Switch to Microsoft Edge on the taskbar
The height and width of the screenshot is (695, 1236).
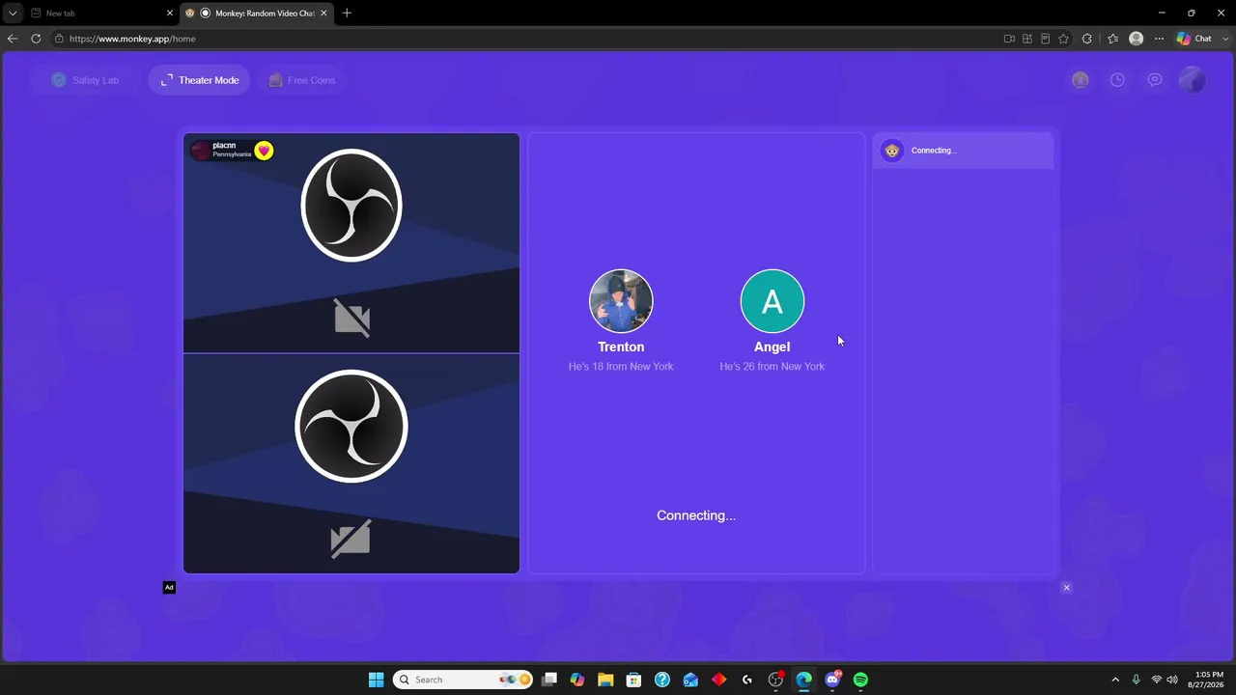(x=803, y=680)
